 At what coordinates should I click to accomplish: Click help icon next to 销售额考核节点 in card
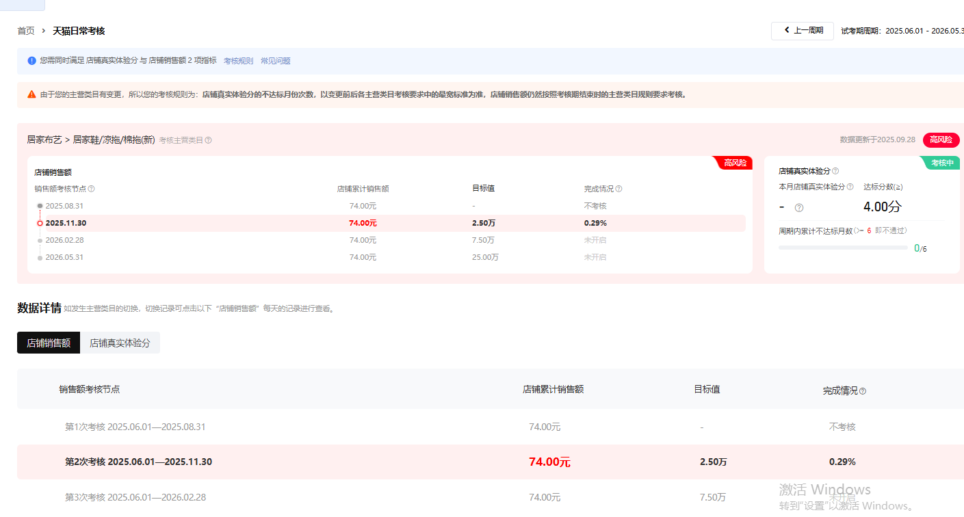pyautogui.click(x=92, y=189)
